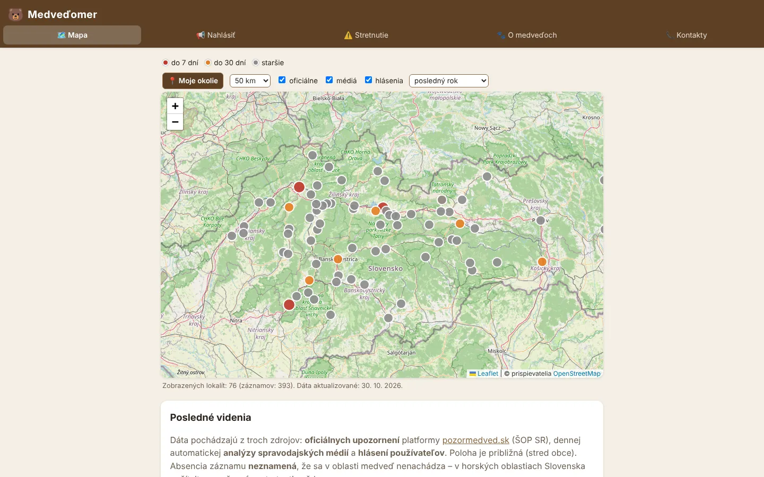The width and height of the screenshot is (764, 477).
Task: Click the Posledné videnia heading
Action: pos(211,418)
